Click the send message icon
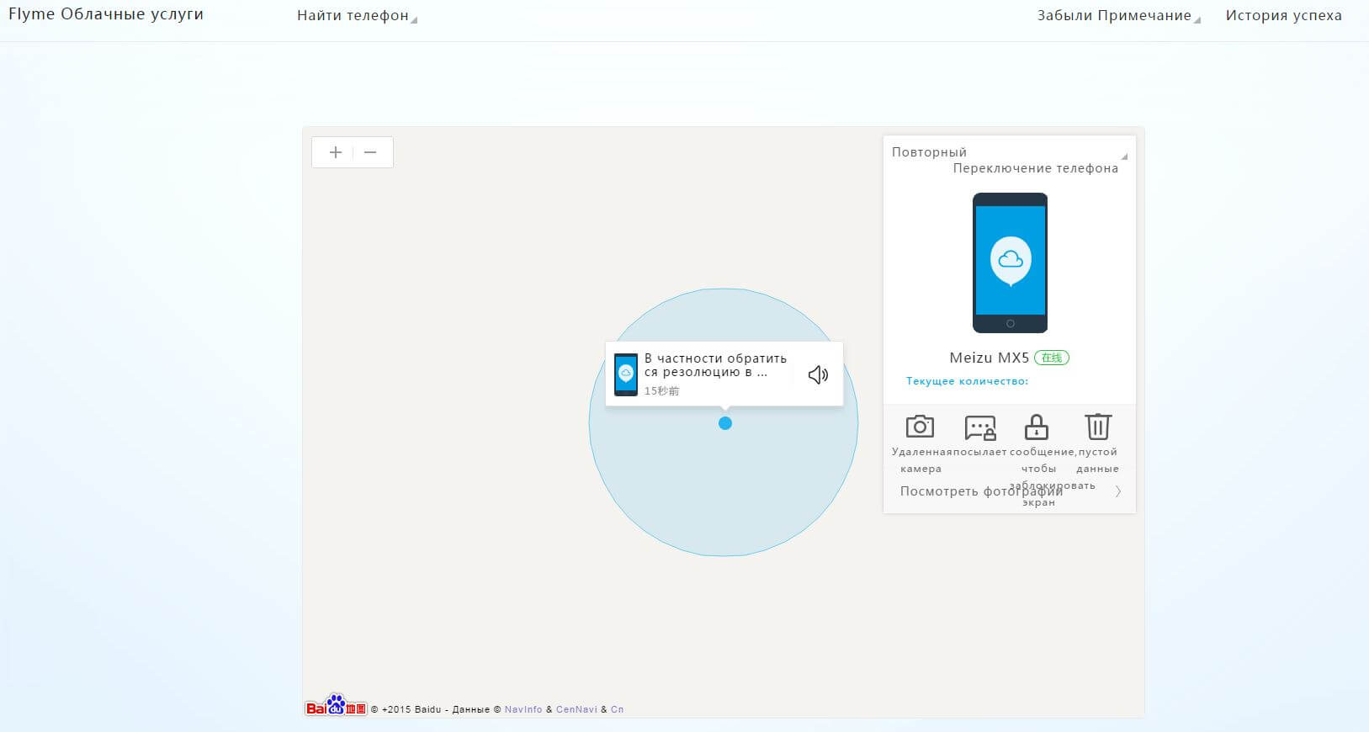The width and height of the screenshot is (1369, 732). (x=980, y=427)
